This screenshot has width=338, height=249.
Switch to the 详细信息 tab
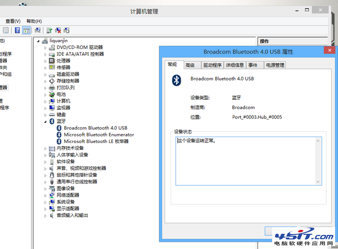click(x=235, y=65)
